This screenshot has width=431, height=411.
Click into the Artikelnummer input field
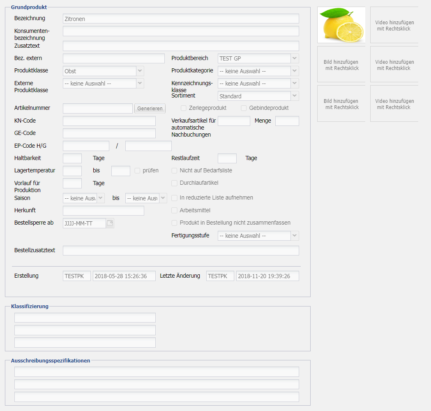(97, 108)
